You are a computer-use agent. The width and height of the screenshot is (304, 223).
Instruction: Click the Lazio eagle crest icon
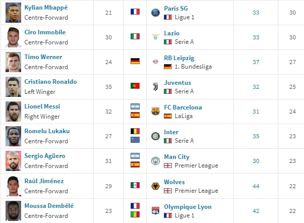click(x=155, y=37)
